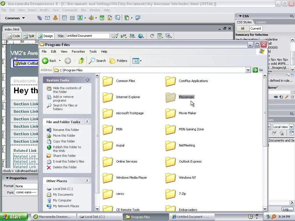The height and width of the screenshot is (221, 295).
Task: Open the Start menu
Action: [x=14, y=217]
